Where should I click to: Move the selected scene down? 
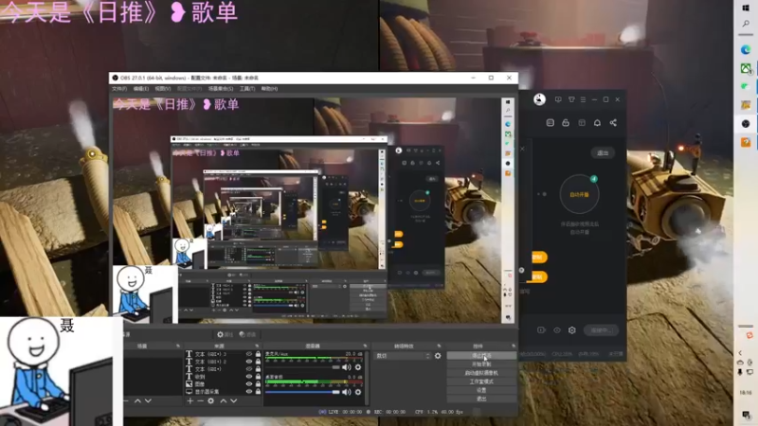(x=148, y=400)
